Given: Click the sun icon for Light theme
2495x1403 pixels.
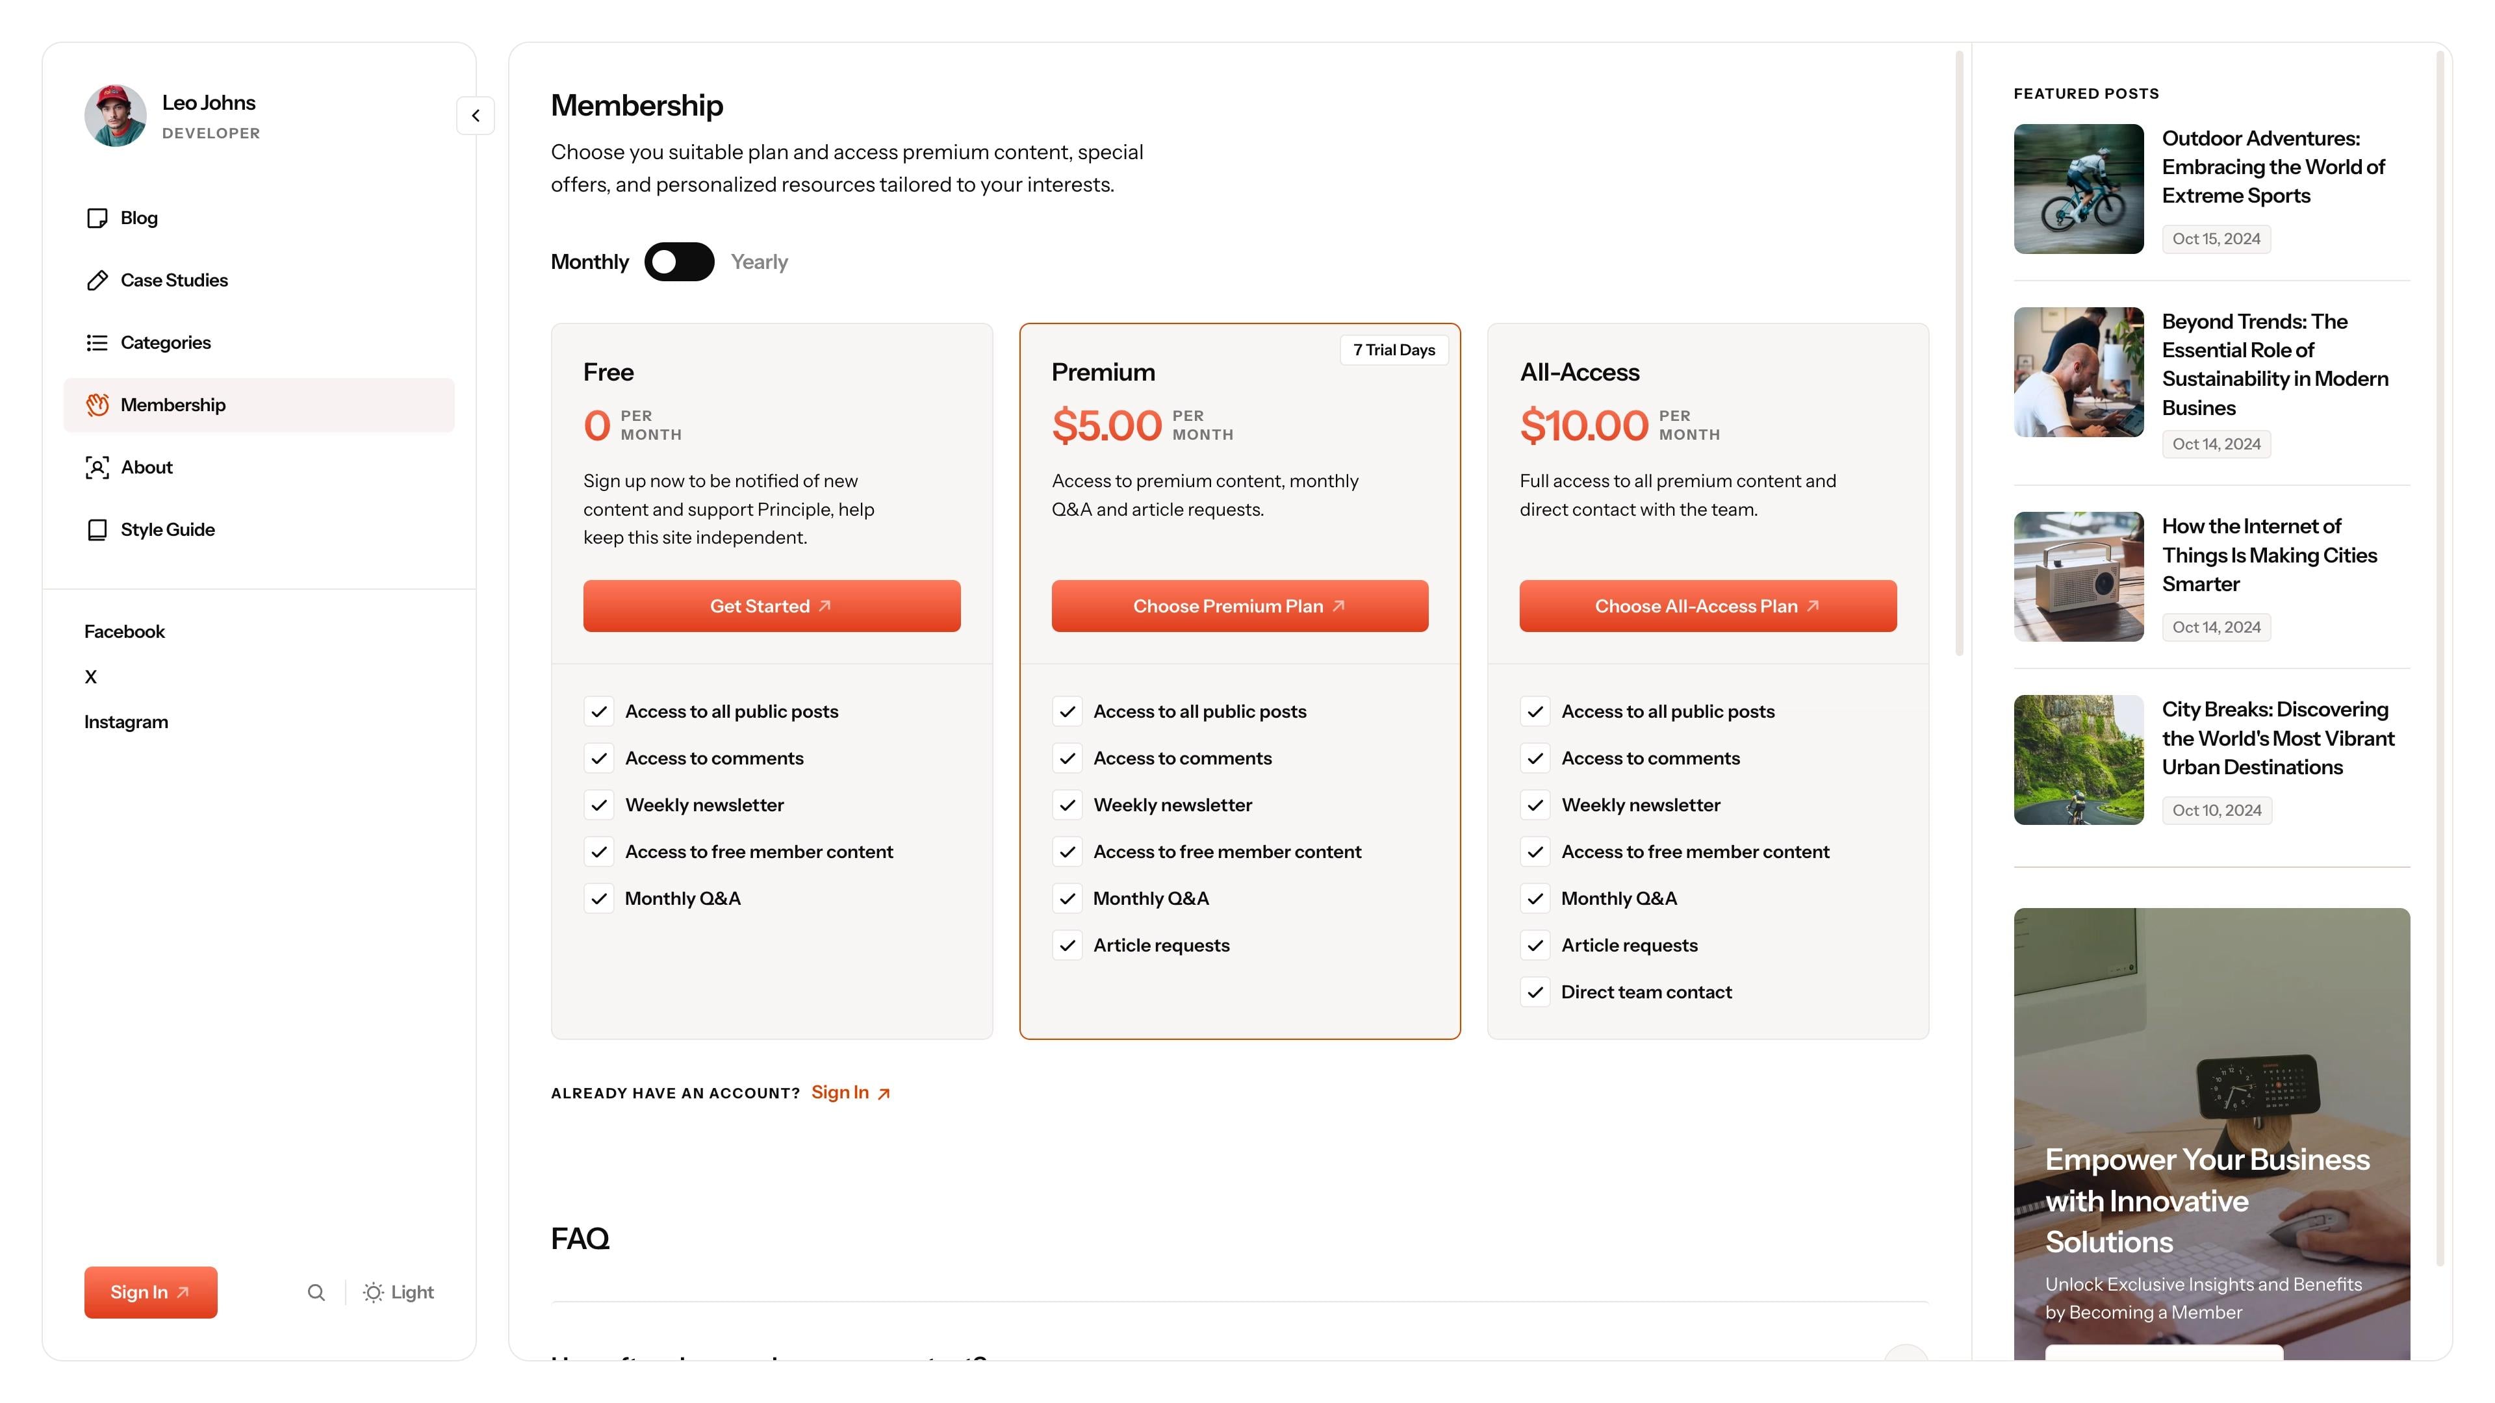Looking at the screenshot, I should point(373,1293).
